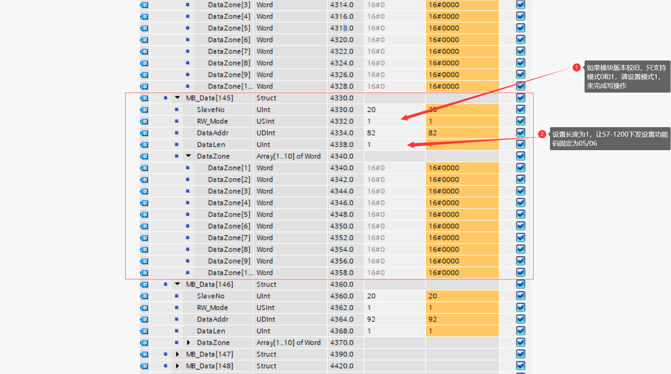Image resolution: width=671 pixels, height=374 pixels.
Task: Click the start value 20 at offset 4330.0
Action: click(x=371, y=109)
